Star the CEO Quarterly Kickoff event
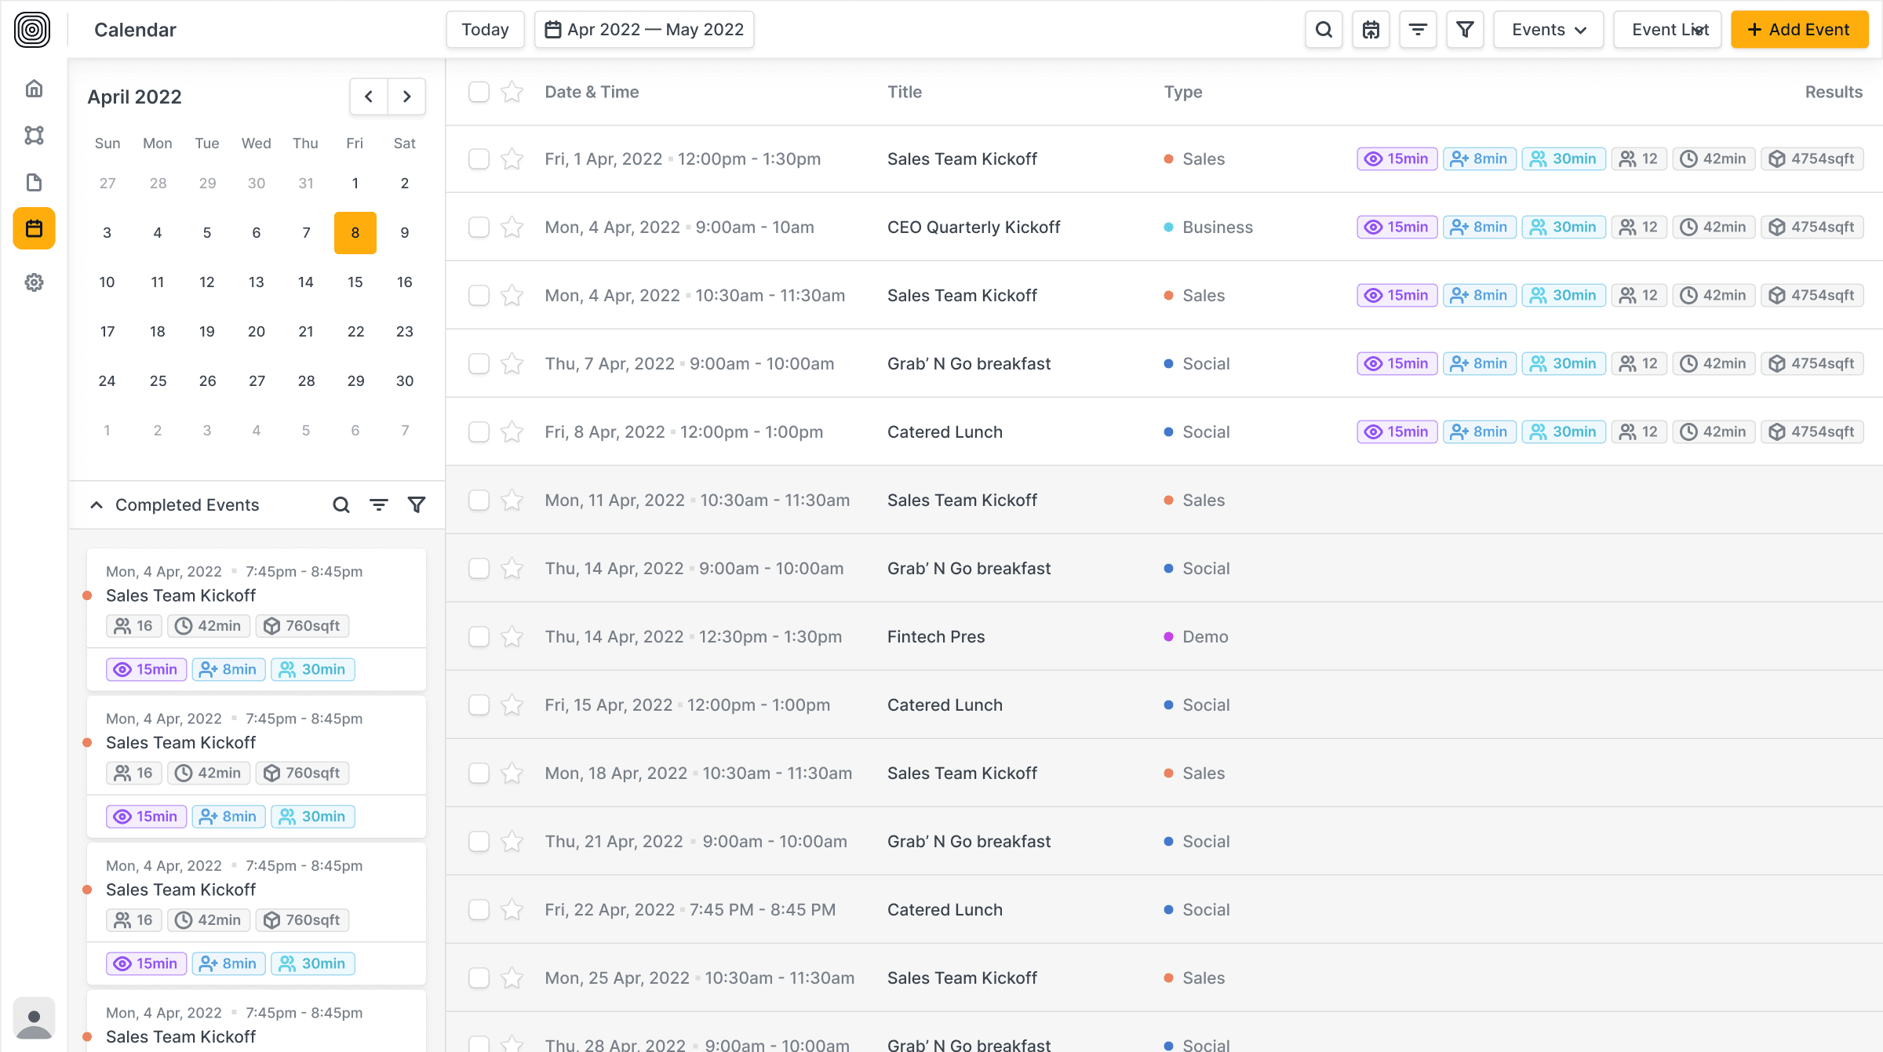 point(512,228)
